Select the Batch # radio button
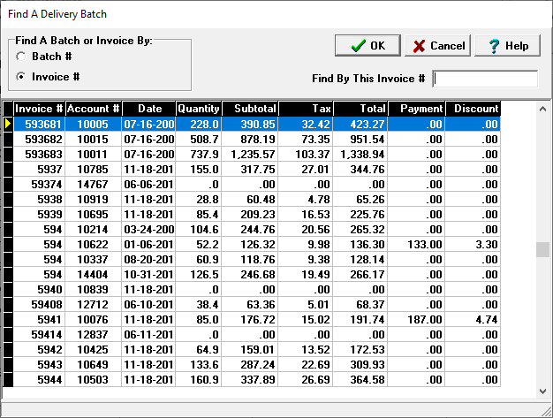Image resolution: width=553 pixels, height=418 pixels. [x=20, y=57]
